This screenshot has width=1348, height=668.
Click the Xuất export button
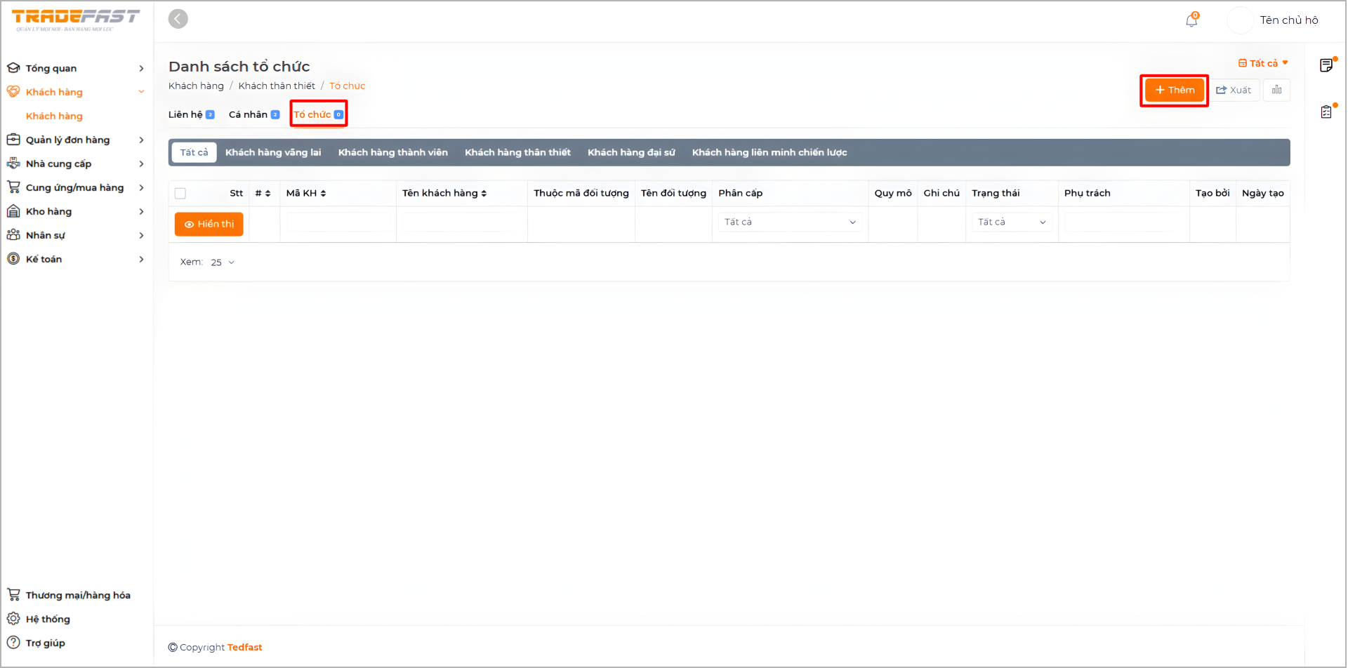pyautogui.click(x=1234, y=90)
